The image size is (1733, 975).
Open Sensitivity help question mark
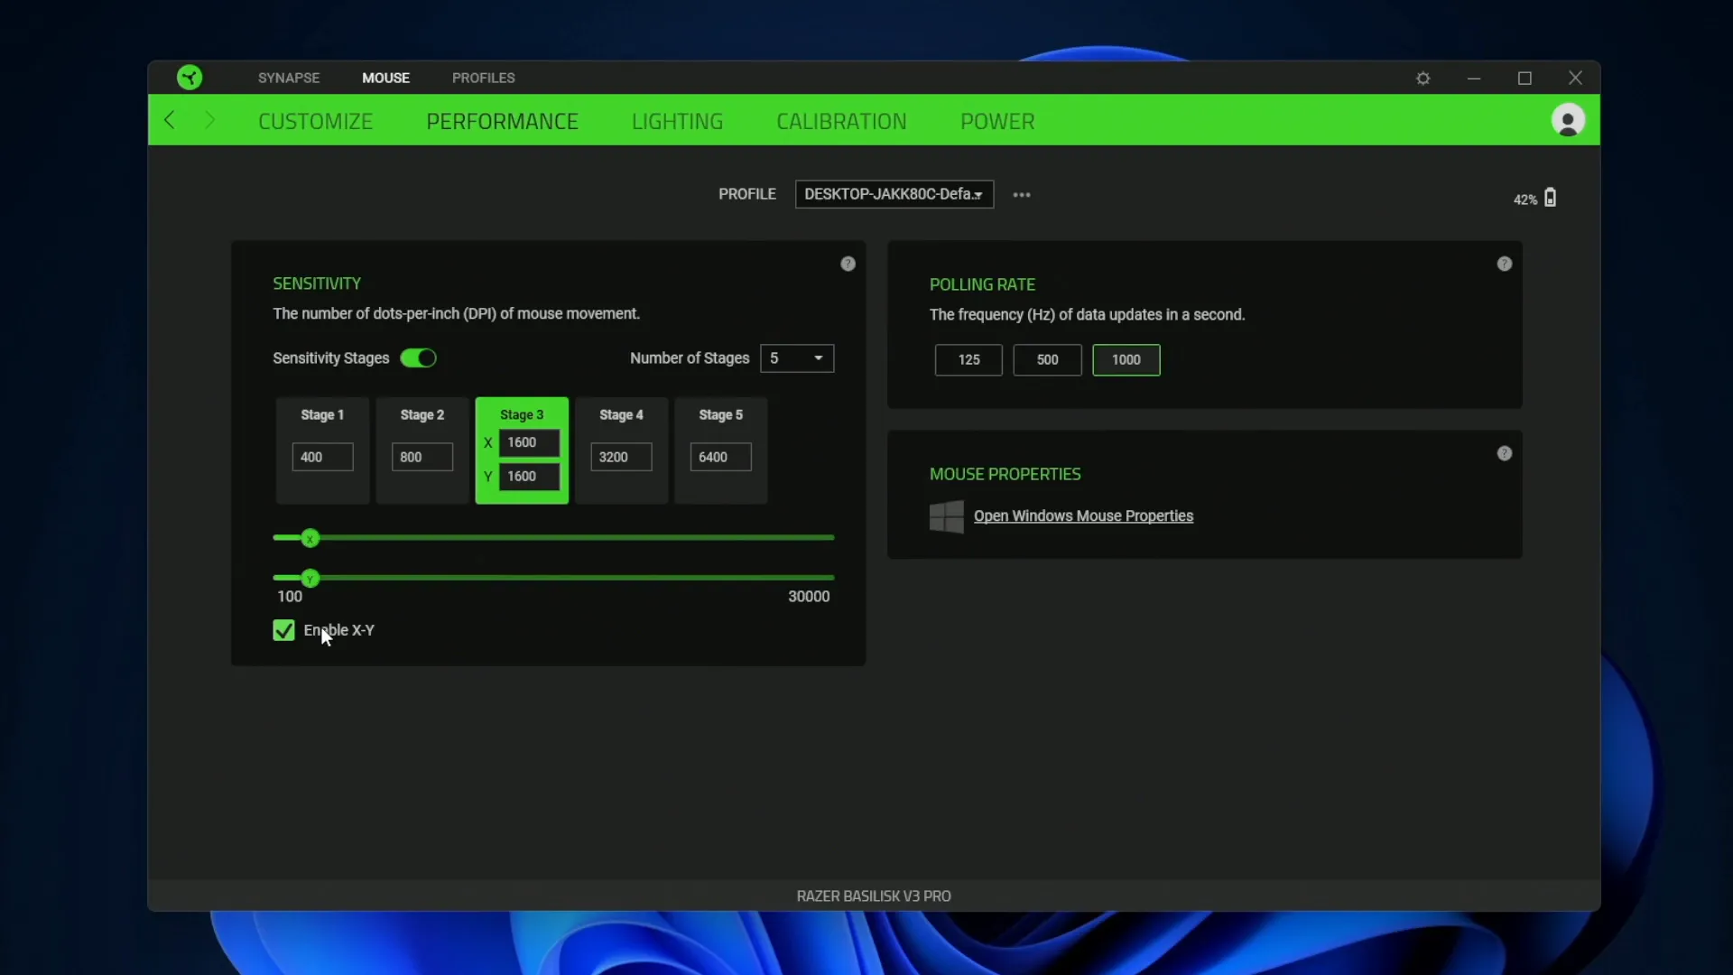coord(848,264)
